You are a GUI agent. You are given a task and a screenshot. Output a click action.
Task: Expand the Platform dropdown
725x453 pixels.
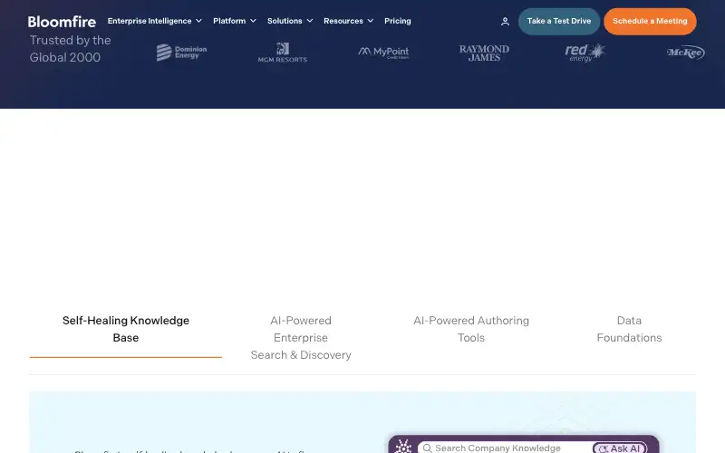pyautogui.click(x=235, y=21)
